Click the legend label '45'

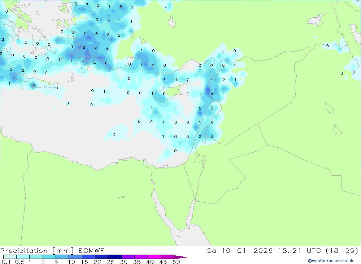click(x=163, y=262)
